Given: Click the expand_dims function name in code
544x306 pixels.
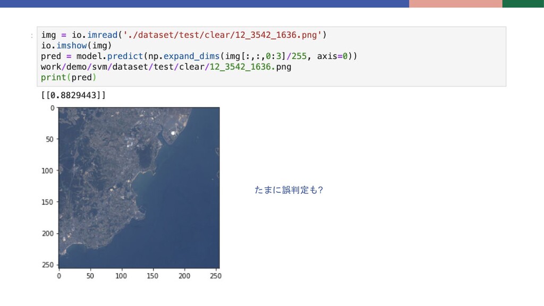Looking at the screenshot, I should 191,56.
